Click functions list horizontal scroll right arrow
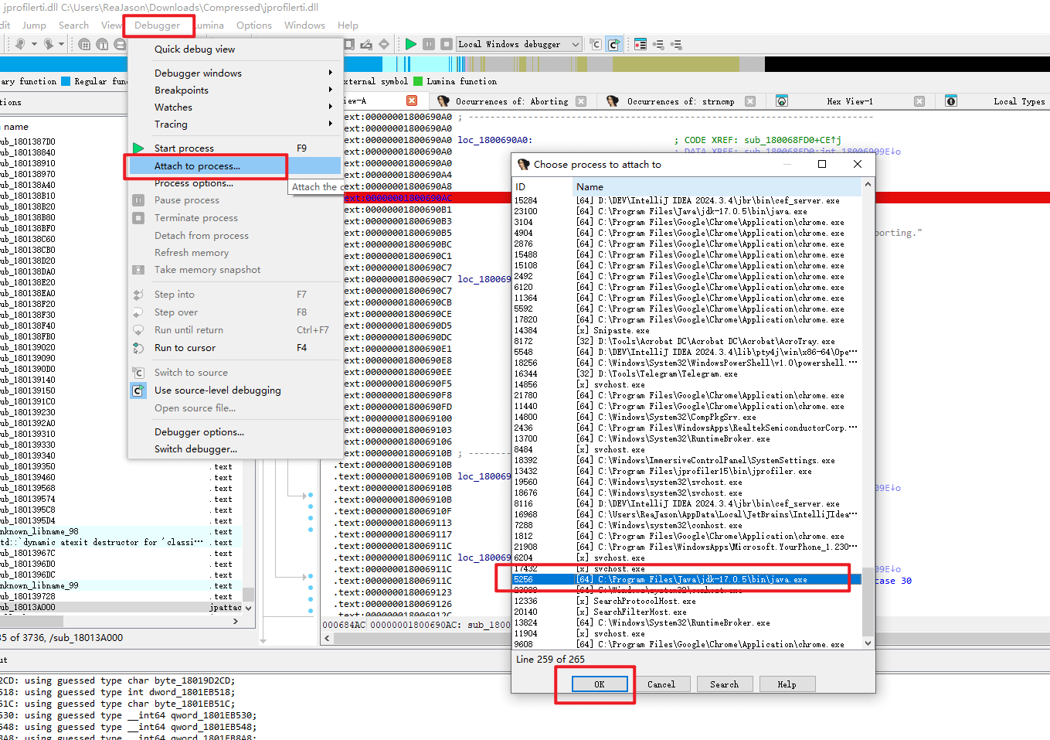 [235, 621]
